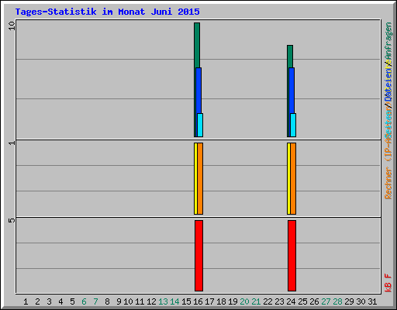The image size is (397, 310).
Task: Click day 15 on the x-axis
Action: pyautogui.click(x=186, y=301)
